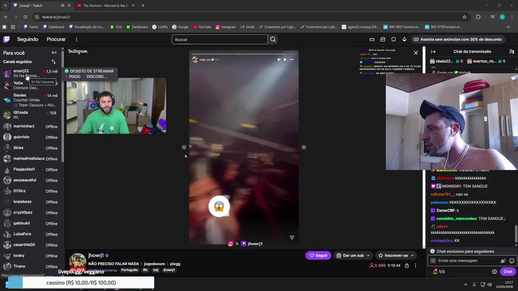Click the jhowrj1 streamer avatar

pyautogui.click(x=77, y=261)
